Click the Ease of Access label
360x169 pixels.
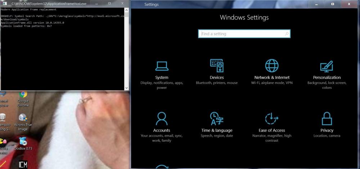click(x=272, y=130)
